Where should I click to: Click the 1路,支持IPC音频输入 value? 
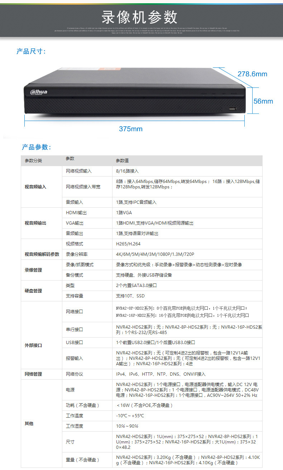tap(136, 202)
